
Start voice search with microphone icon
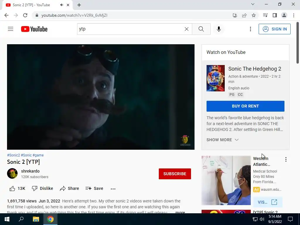click(x=219, y=29)
